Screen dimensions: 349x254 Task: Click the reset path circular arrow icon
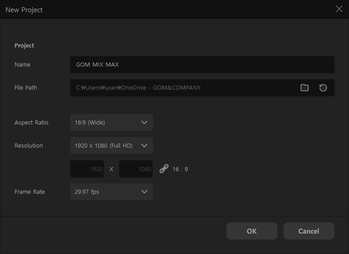(323, 88)
